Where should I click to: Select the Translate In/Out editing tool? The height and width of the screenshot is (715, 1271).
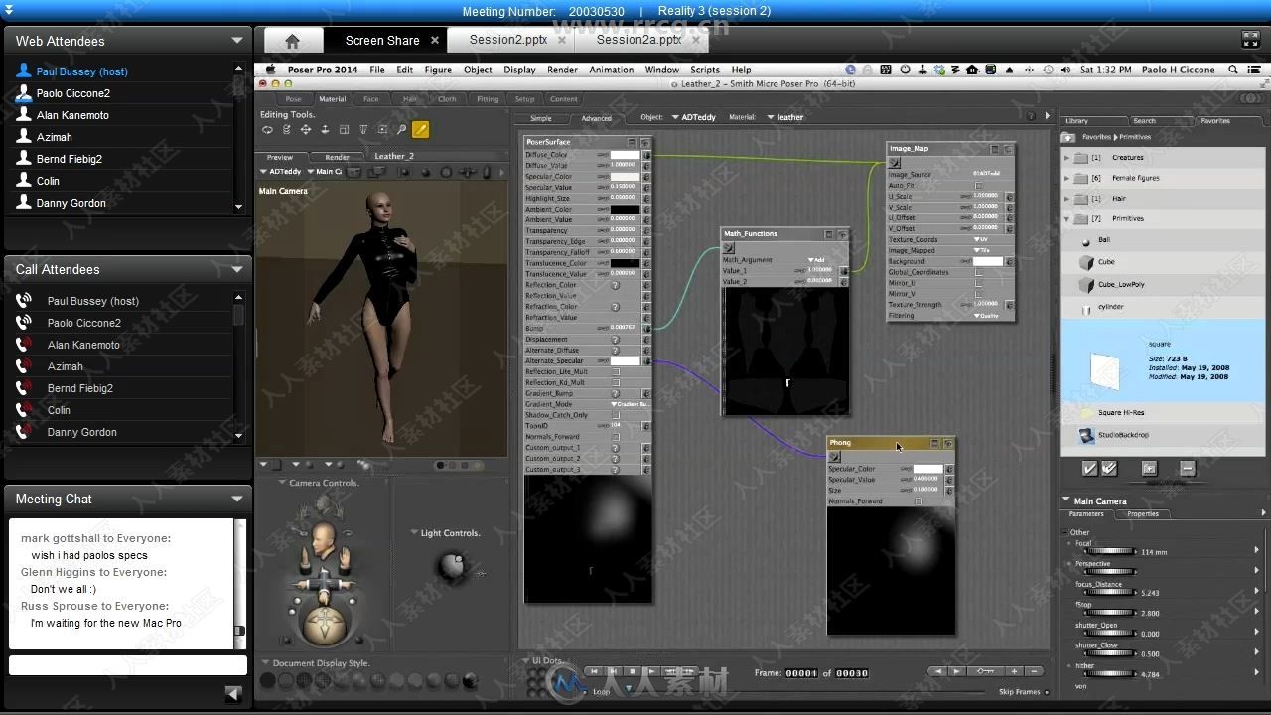coord(325,129)
